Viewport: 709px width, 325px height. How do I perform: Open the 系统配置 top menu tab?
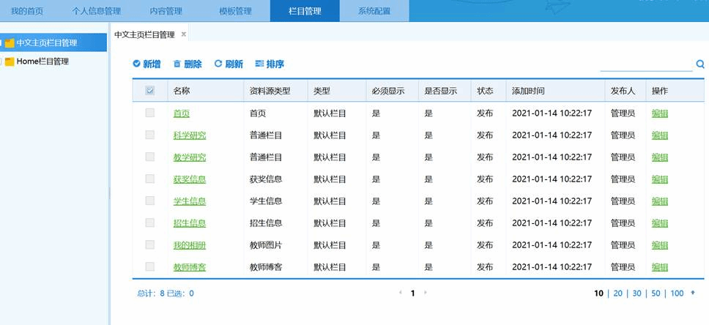tap(374, 11)
